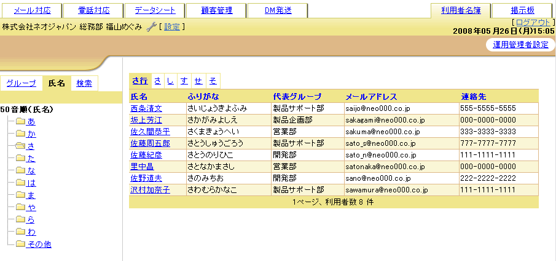This screenshot has height=261, width=556.
Task: Expand the や group in tree
Action: coord(31,207)
